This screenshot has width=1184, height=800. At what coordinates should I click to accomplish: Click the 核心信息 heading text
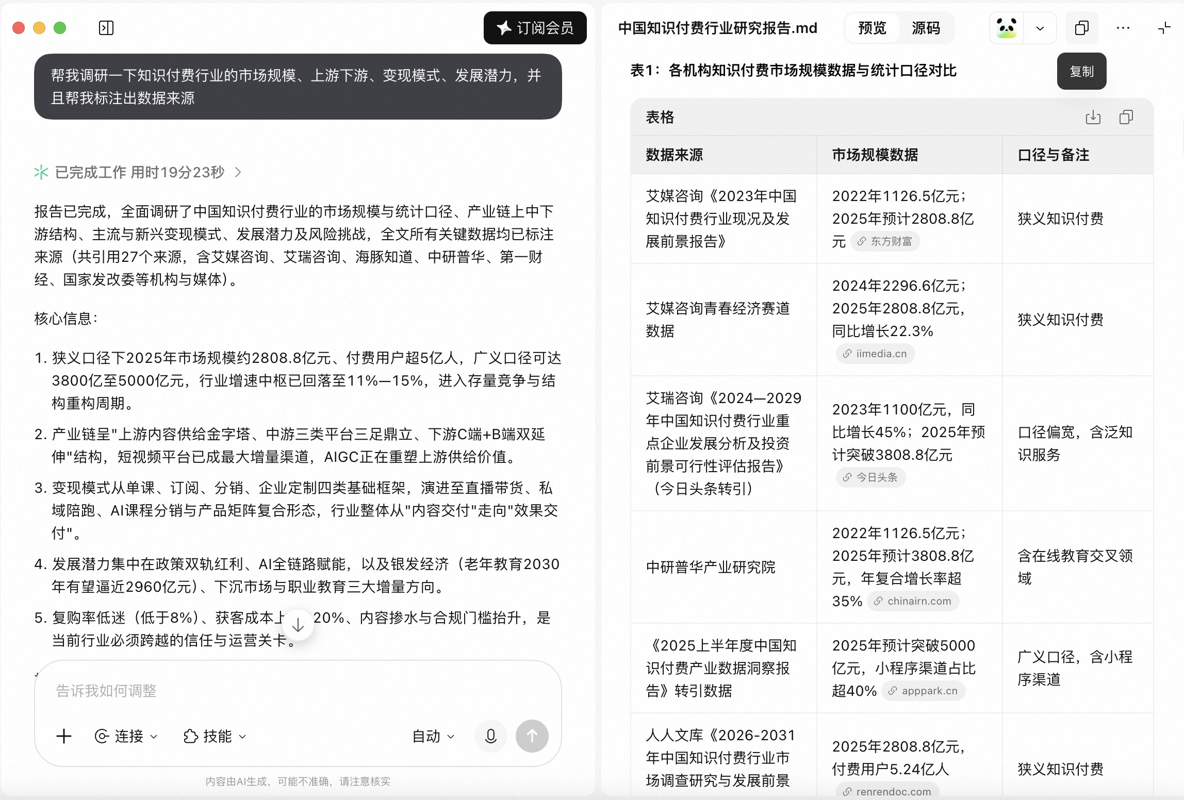(x=66, y=319)
